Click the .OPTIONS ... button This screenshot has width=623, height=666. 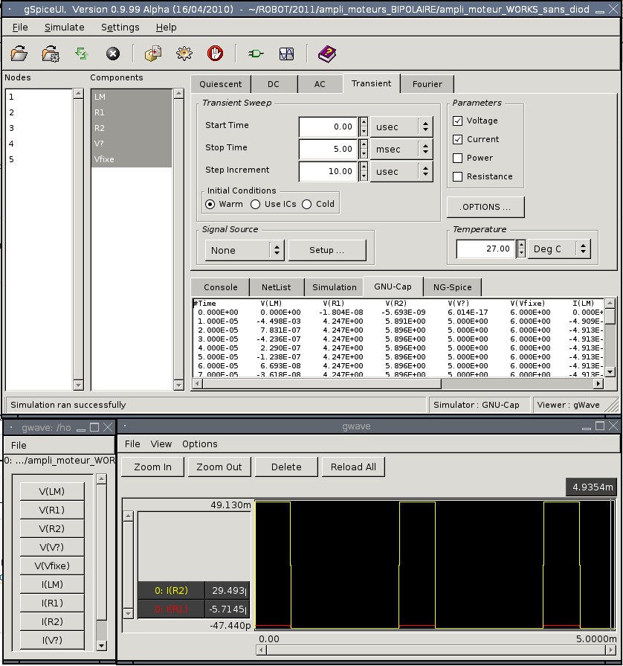485,206
